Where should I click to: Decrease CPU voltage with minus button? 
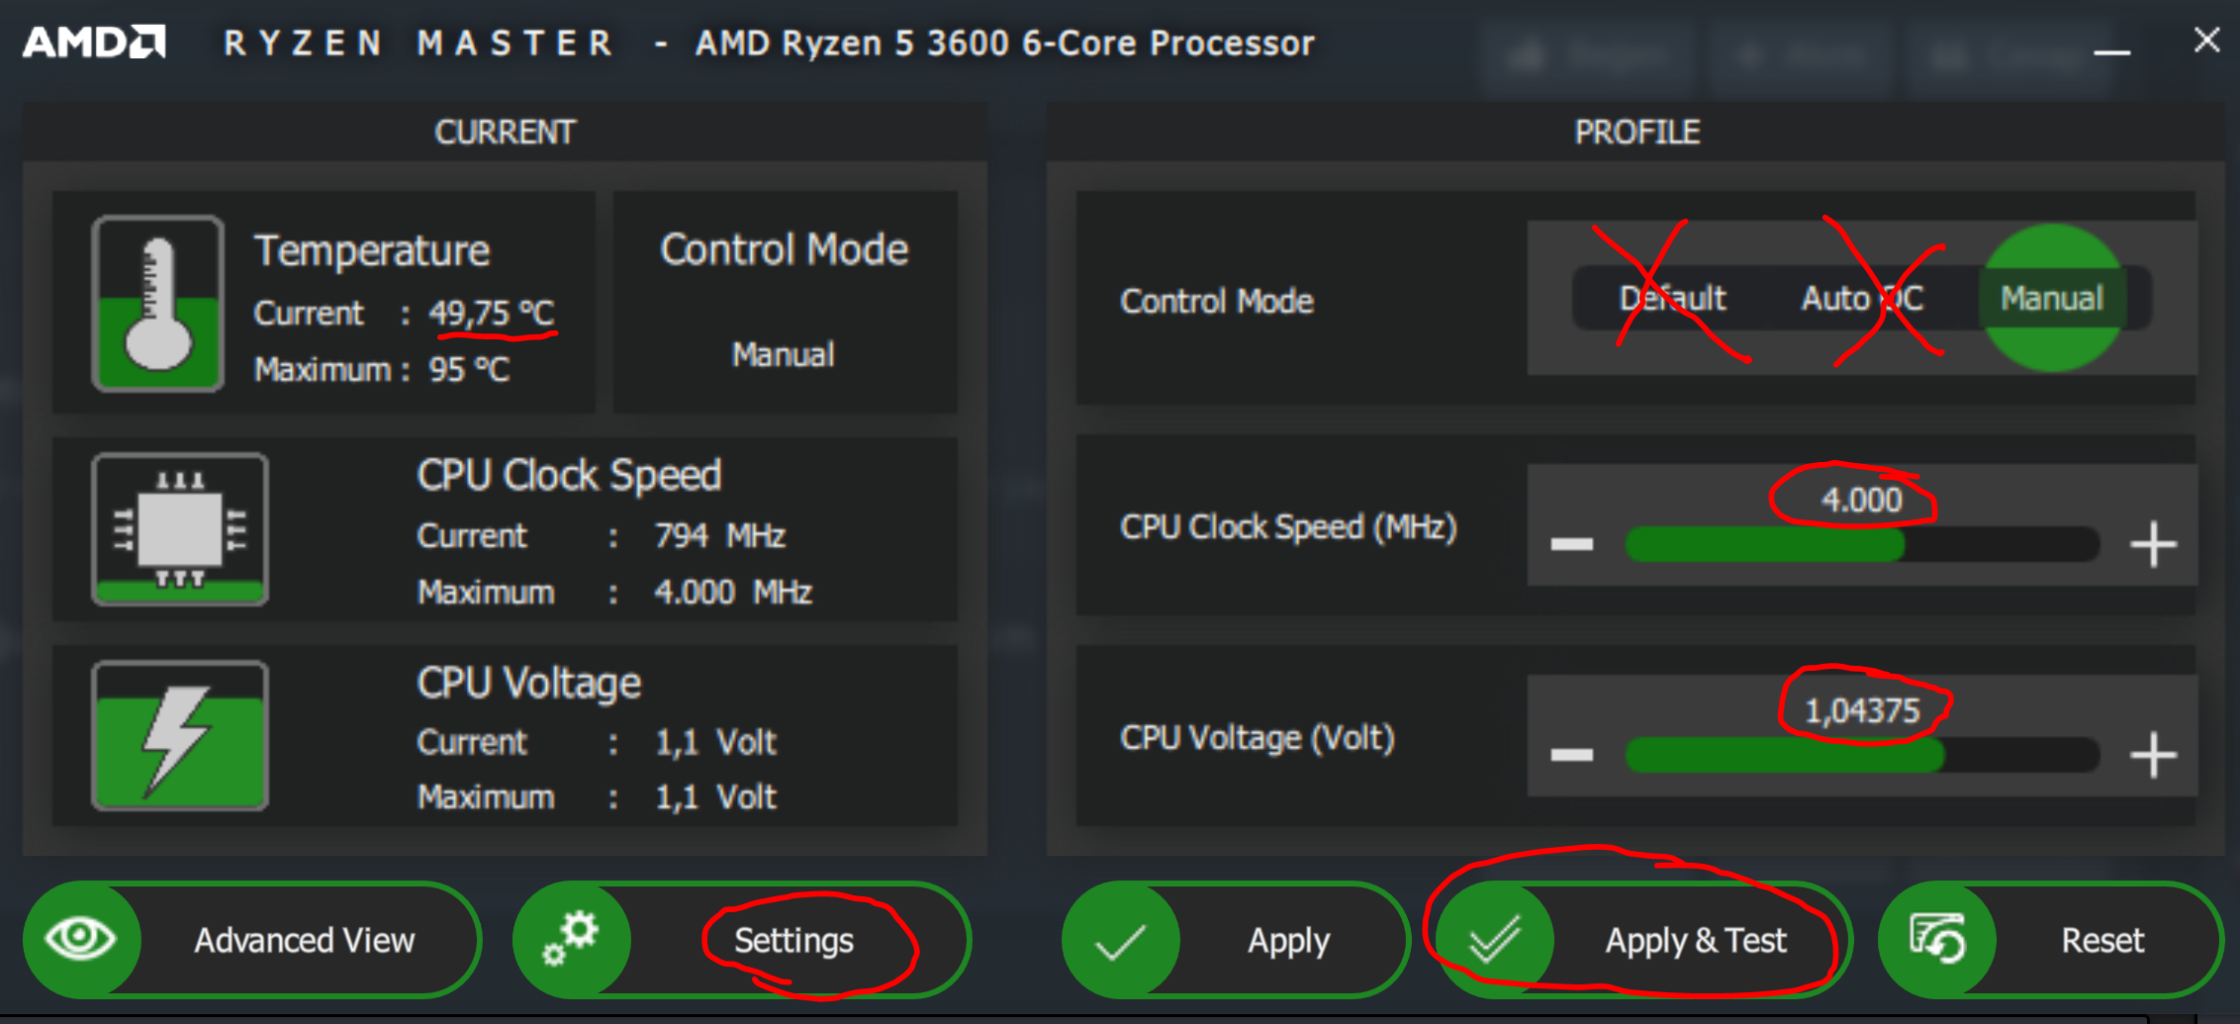click(1571, 755)
